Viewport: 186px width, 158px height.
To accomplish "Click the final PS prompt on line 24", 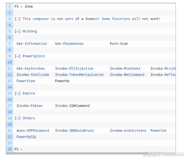I will [19, 149].
